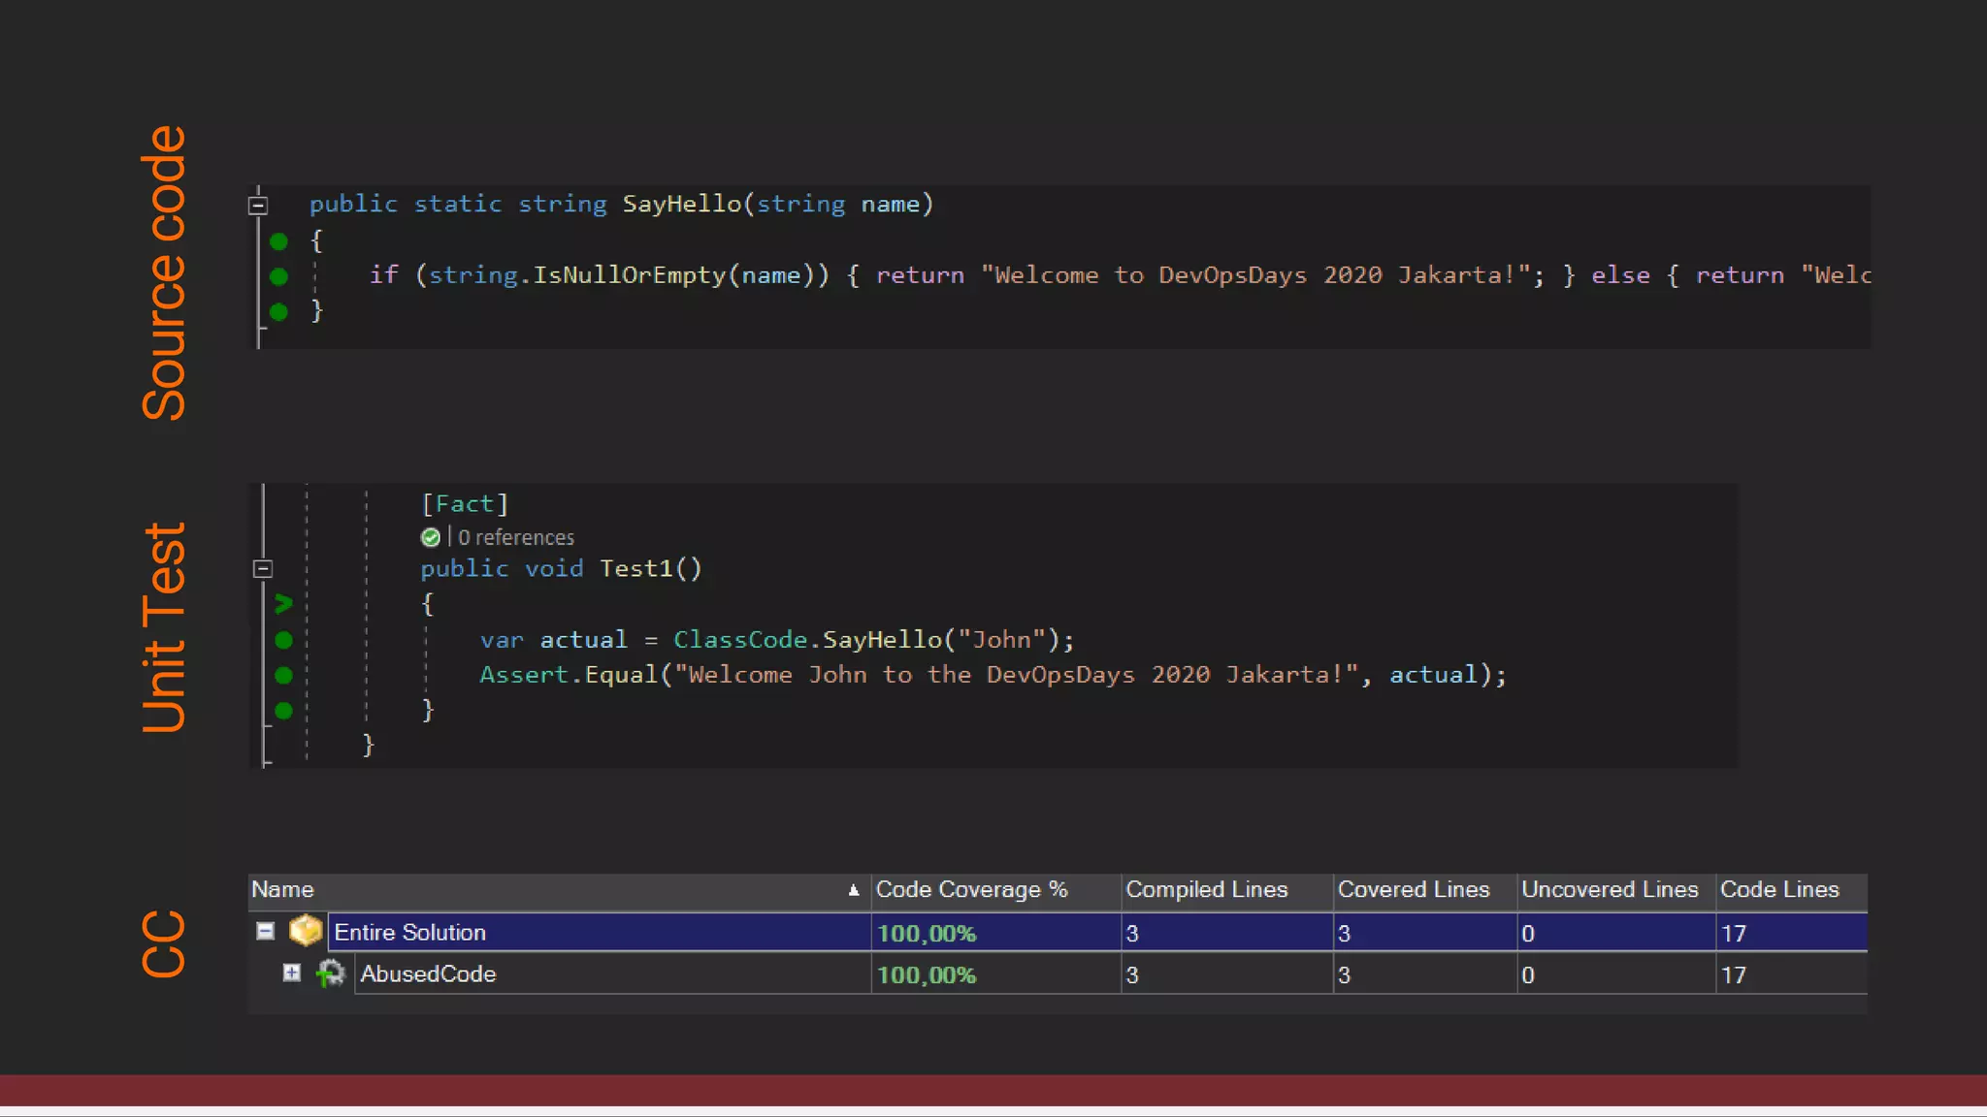
Task: Click the Name column sort arrow
Action: 854,890
